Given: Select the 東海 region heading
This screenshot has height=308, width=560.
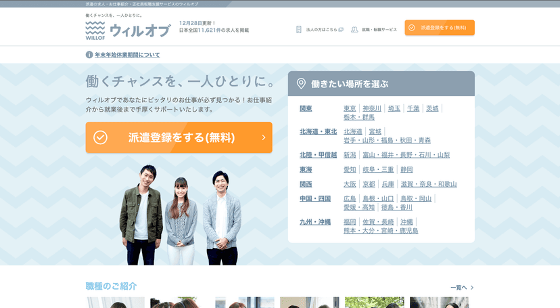Looking at the screenshot, I should [x=306, y=169].
